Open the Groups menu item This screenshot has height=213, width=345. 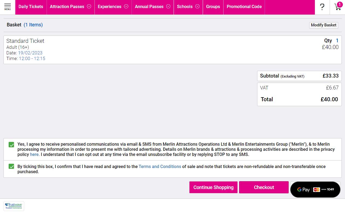213,7
